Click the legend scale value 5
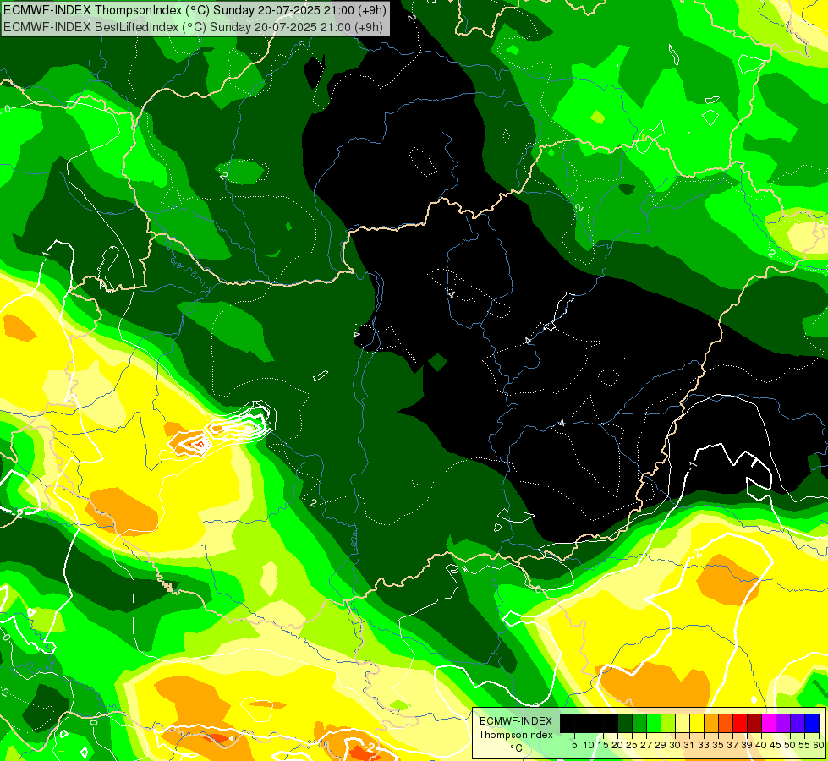Viewport: 828px width, 761px height. tap(574, 745)
